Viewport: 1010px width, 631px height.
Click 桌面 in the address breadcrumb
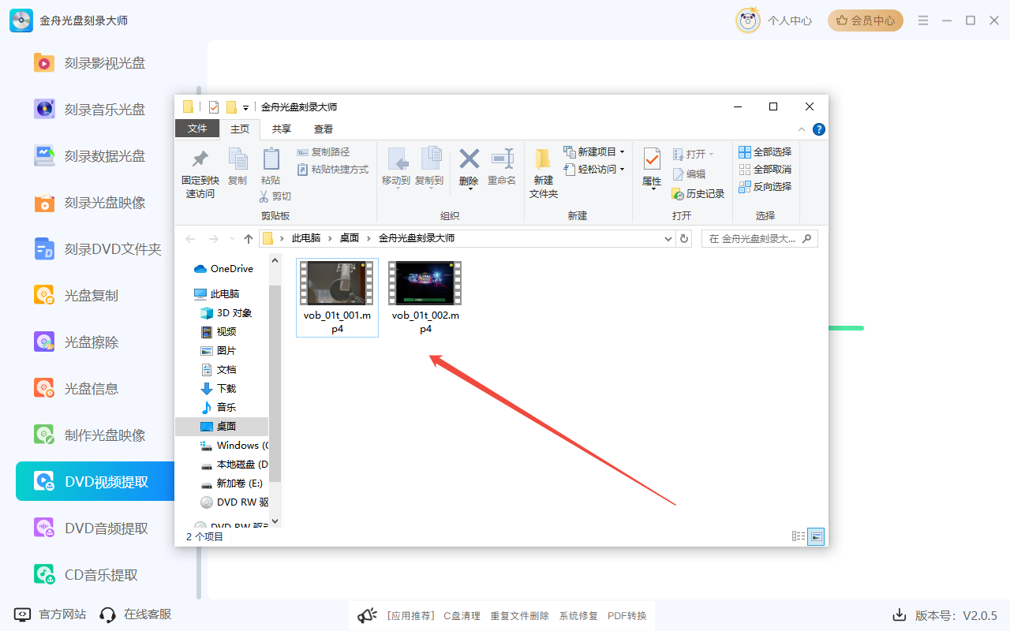click(x=350, y=238)
